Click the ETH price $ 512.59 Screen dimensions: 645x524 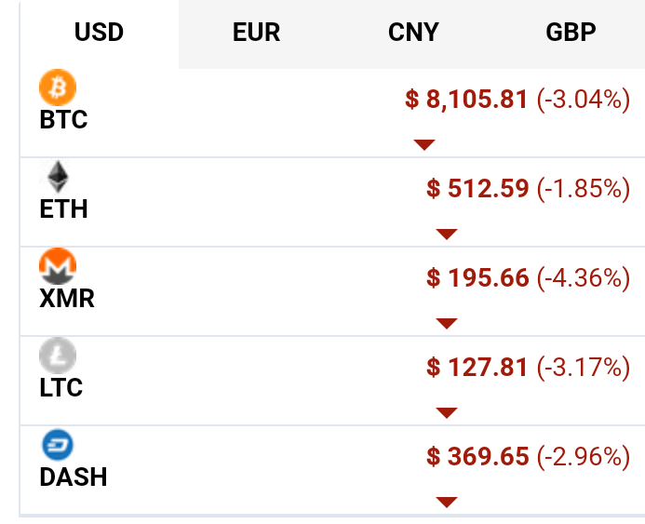477,189
